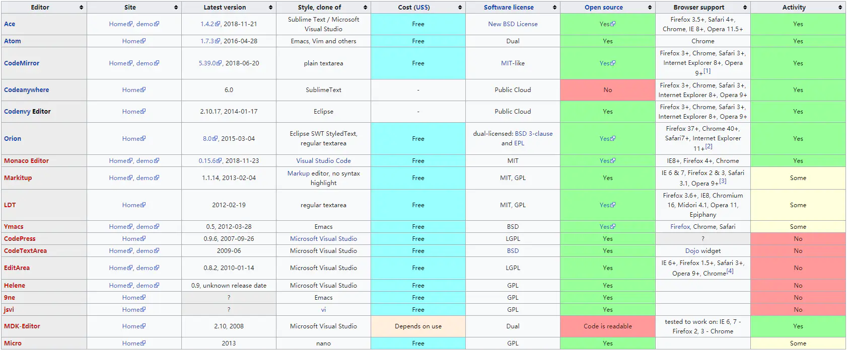Open Ymacs red link
Image resolution: width=847 pixels, height=351 pixels.
point(14,227)
